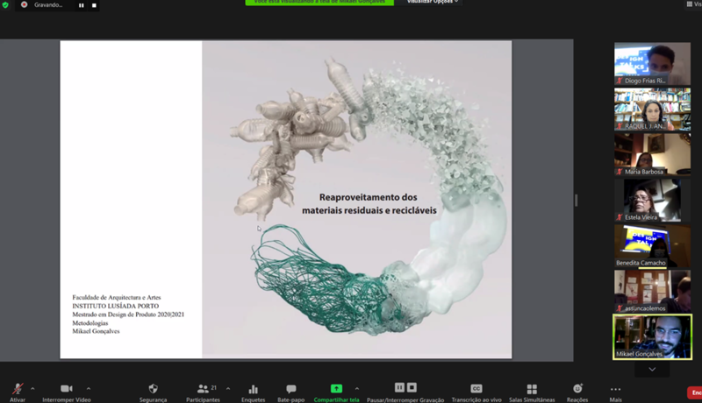Screen dimensions: 702x403
Task: Click the green screen-sharing notification banner
Action: (x=319, y=3)
